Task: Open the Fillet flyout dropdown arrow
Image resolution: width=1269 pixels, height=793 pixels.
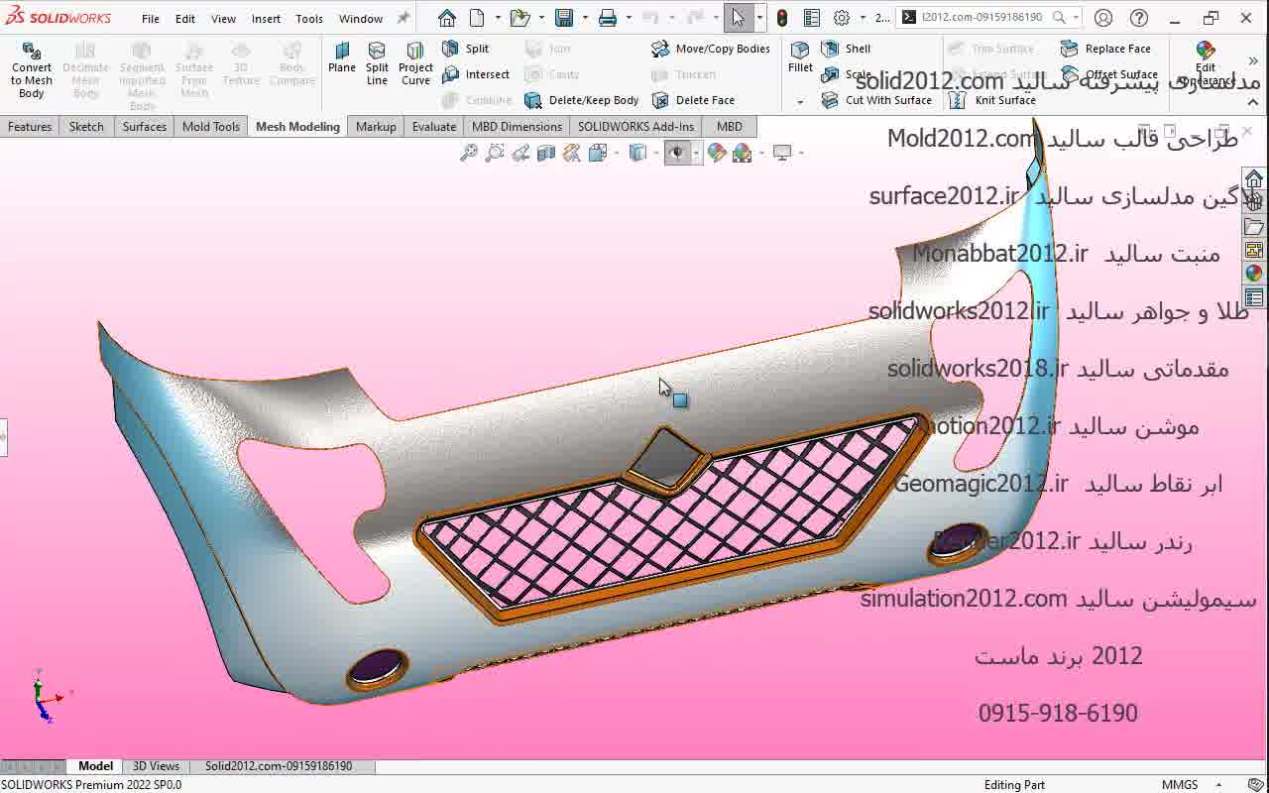Action: pyautogui.click(x=800, y=102)
